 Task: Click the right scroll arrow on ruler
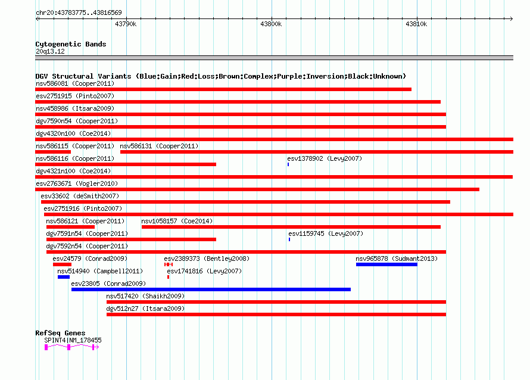point(511,19)
